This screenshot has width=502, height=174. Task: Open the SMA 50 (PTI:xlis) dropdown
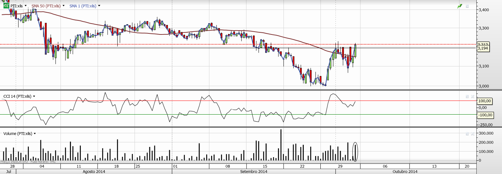[64, 6]
